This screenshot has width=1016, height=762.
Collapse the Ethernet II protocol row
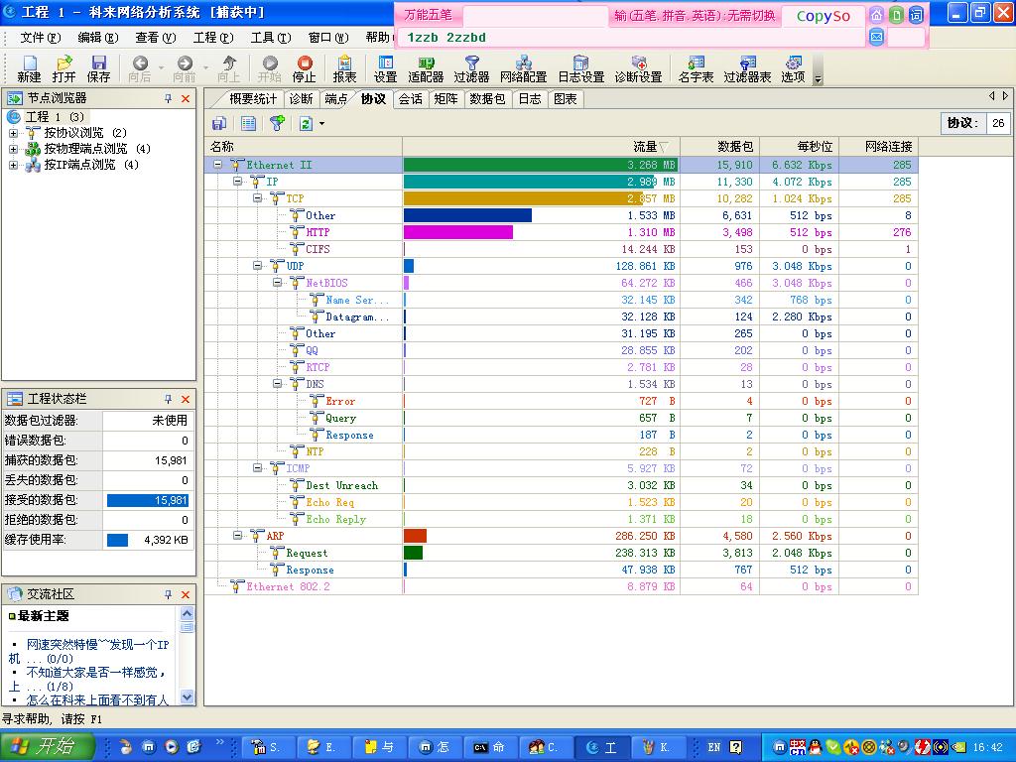pos(217,165)
